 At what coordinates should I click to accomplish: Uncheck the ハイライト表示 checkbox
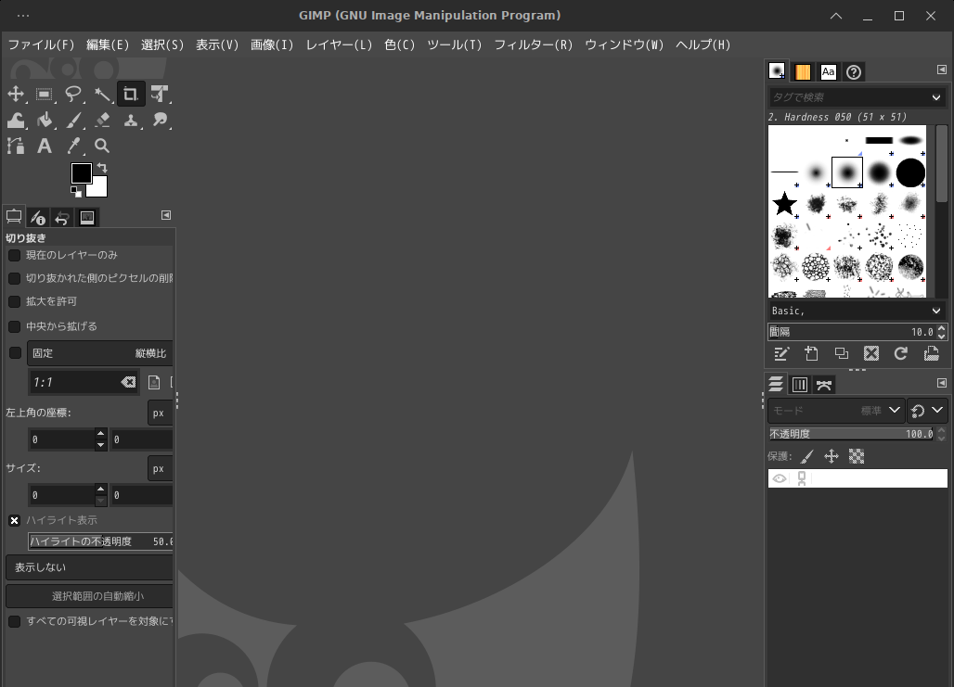pyautogui.click(x=14, y=520)
